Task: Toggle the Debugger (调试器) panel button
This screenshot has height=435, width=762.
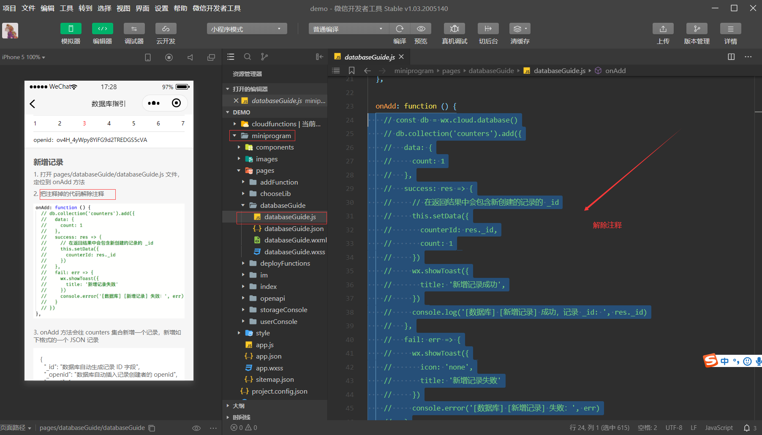Action: 134,29
